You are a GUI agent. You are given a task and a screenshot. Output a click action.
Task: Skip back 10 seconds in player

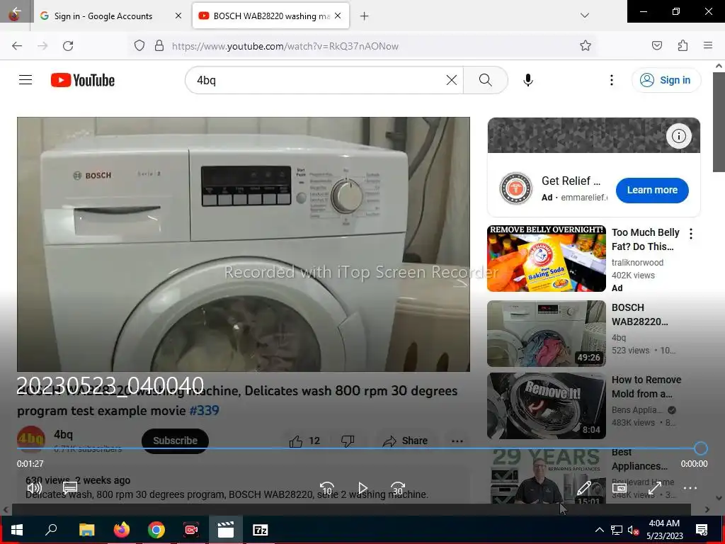click(327, 488)
